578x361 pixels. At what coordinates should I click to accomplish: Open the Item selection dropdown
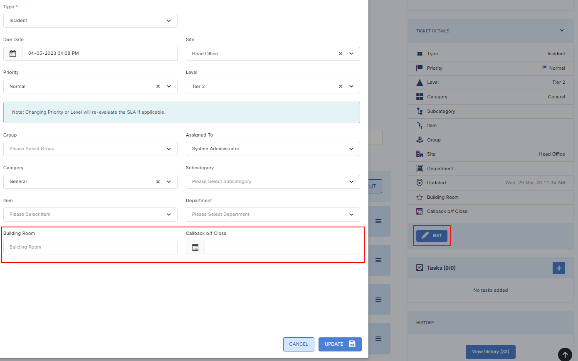[x=90, y=215]
